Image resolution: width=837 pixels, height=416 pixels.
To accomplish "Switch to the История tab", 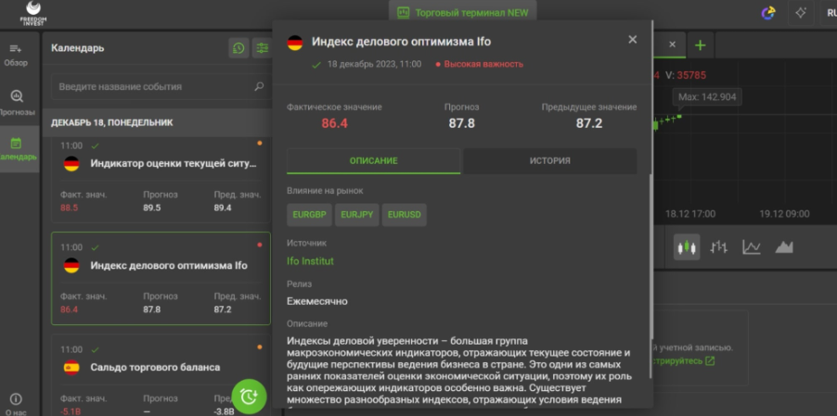I will (550, 160).
